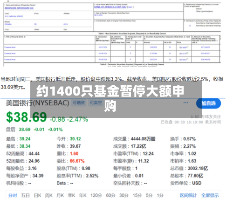Click the $38.69 stock price

coord(27,117)
